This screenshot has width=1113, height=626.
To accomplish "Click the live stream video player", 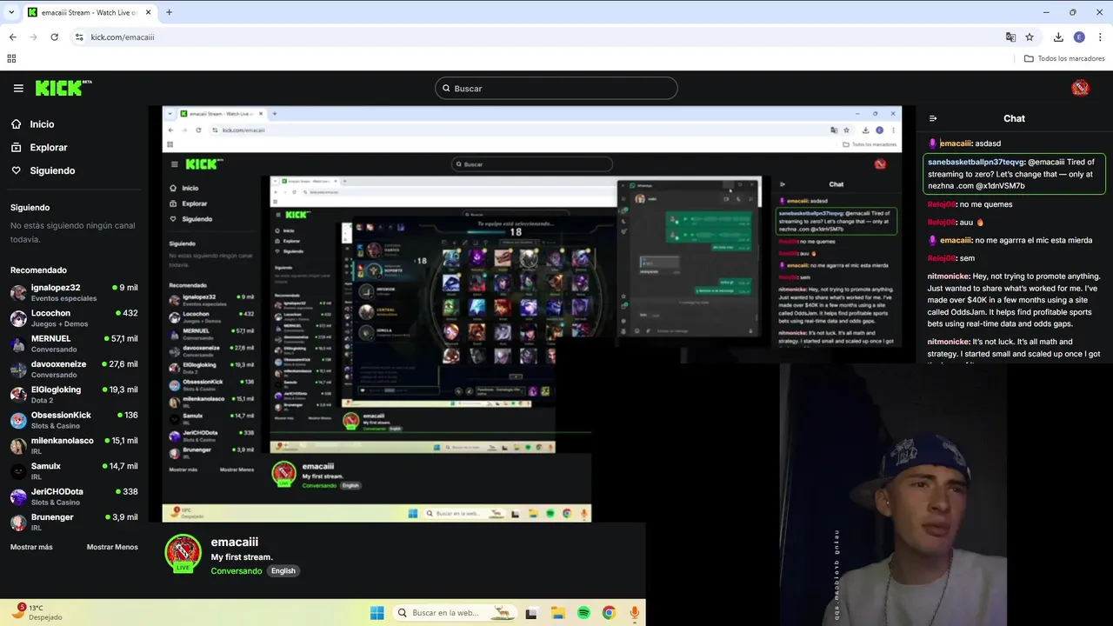I will pos(532,314).
